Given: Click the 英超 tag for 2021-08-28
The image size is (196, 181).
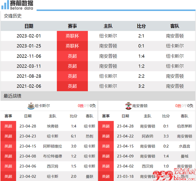Looking at the screenshot, I should pos(72,76).
